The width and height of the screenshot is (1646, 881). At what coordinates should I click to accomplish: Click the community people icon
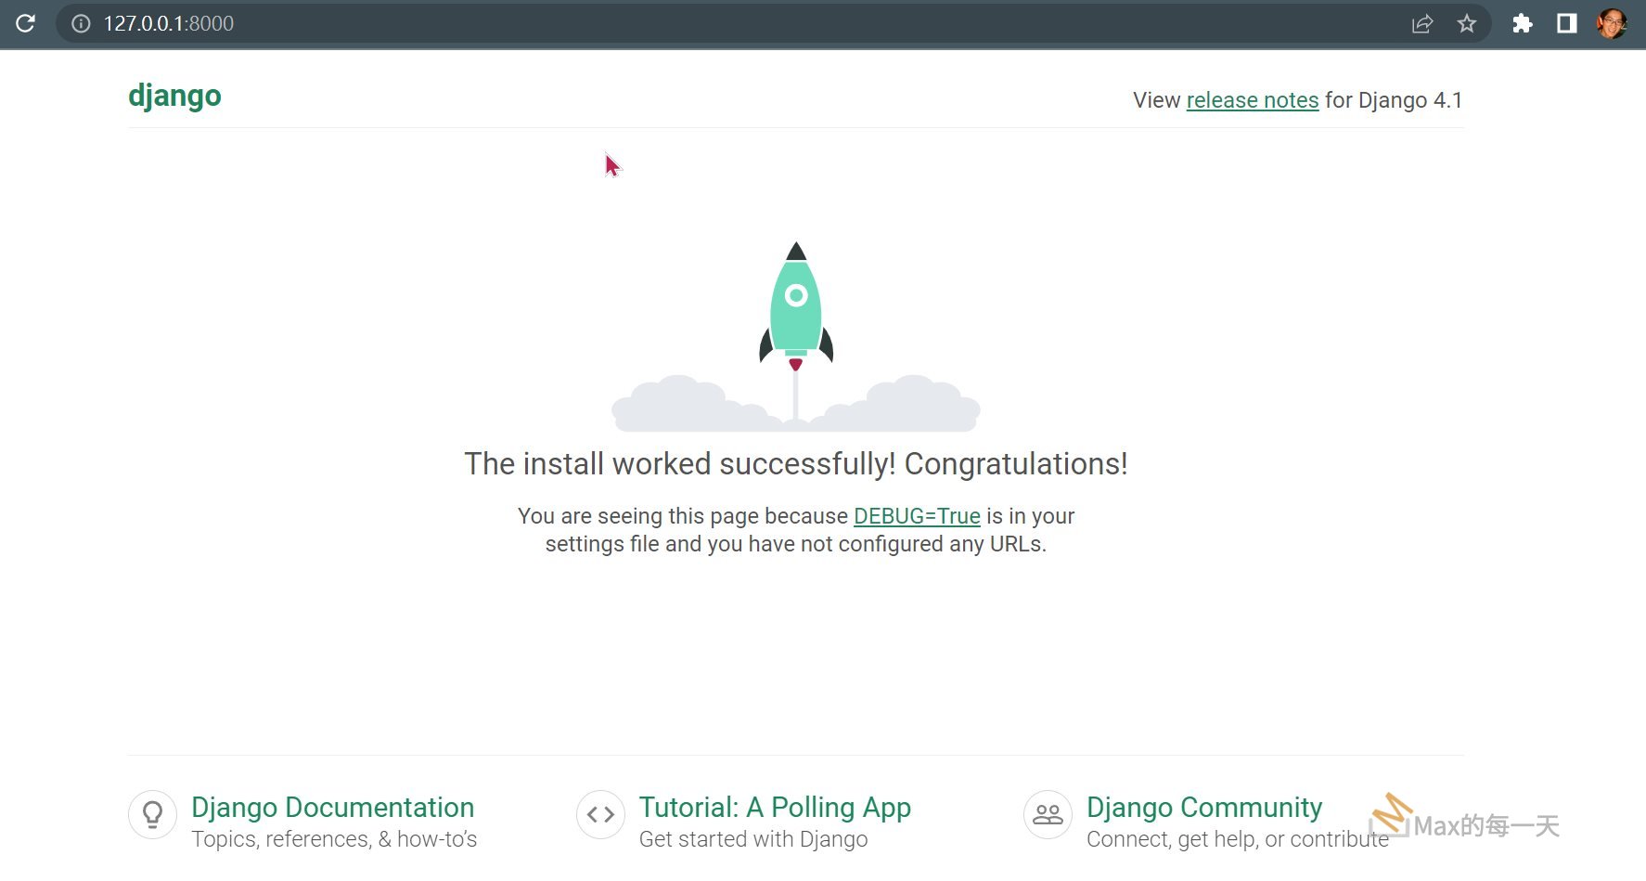(1048, 814)
